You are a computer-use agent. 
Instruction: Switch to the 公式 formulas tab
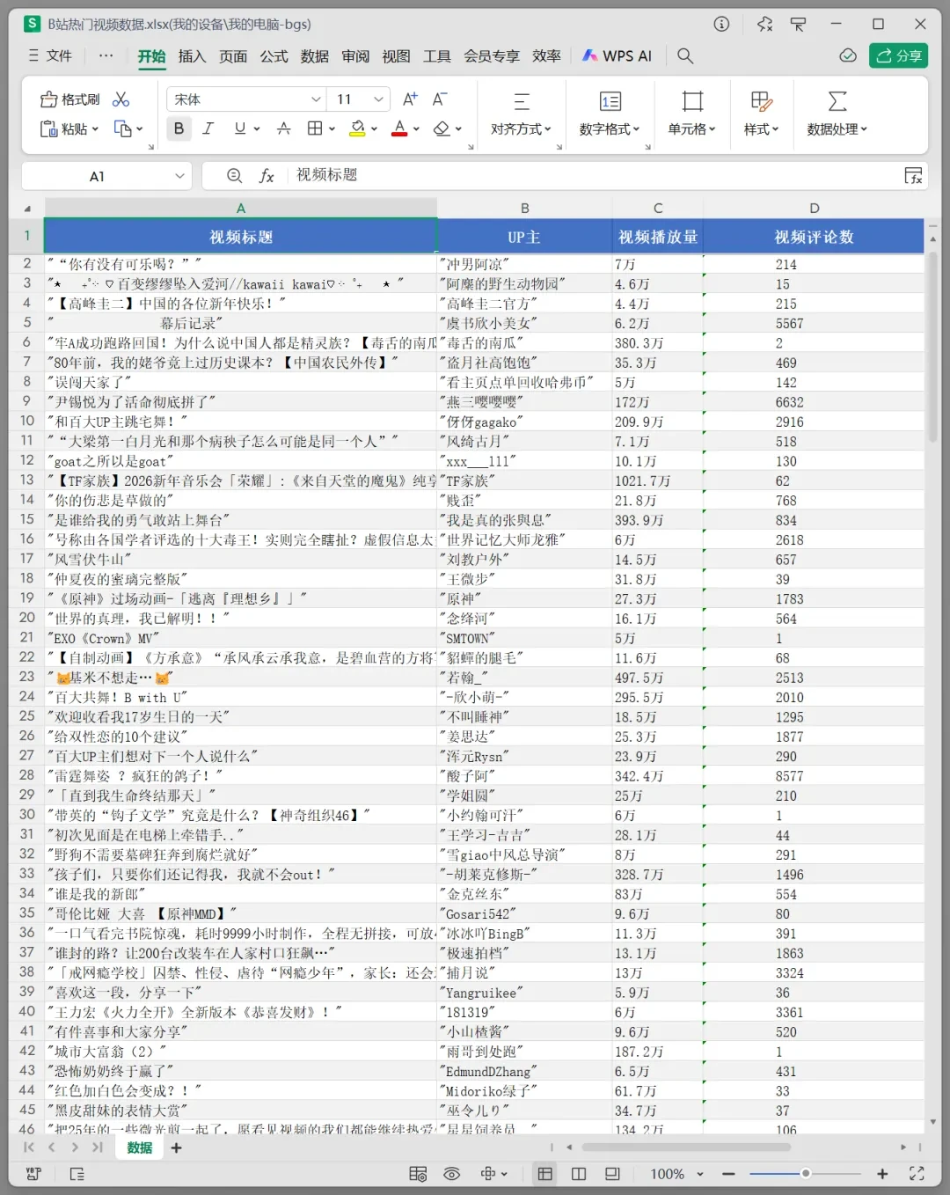click(274, 56)
